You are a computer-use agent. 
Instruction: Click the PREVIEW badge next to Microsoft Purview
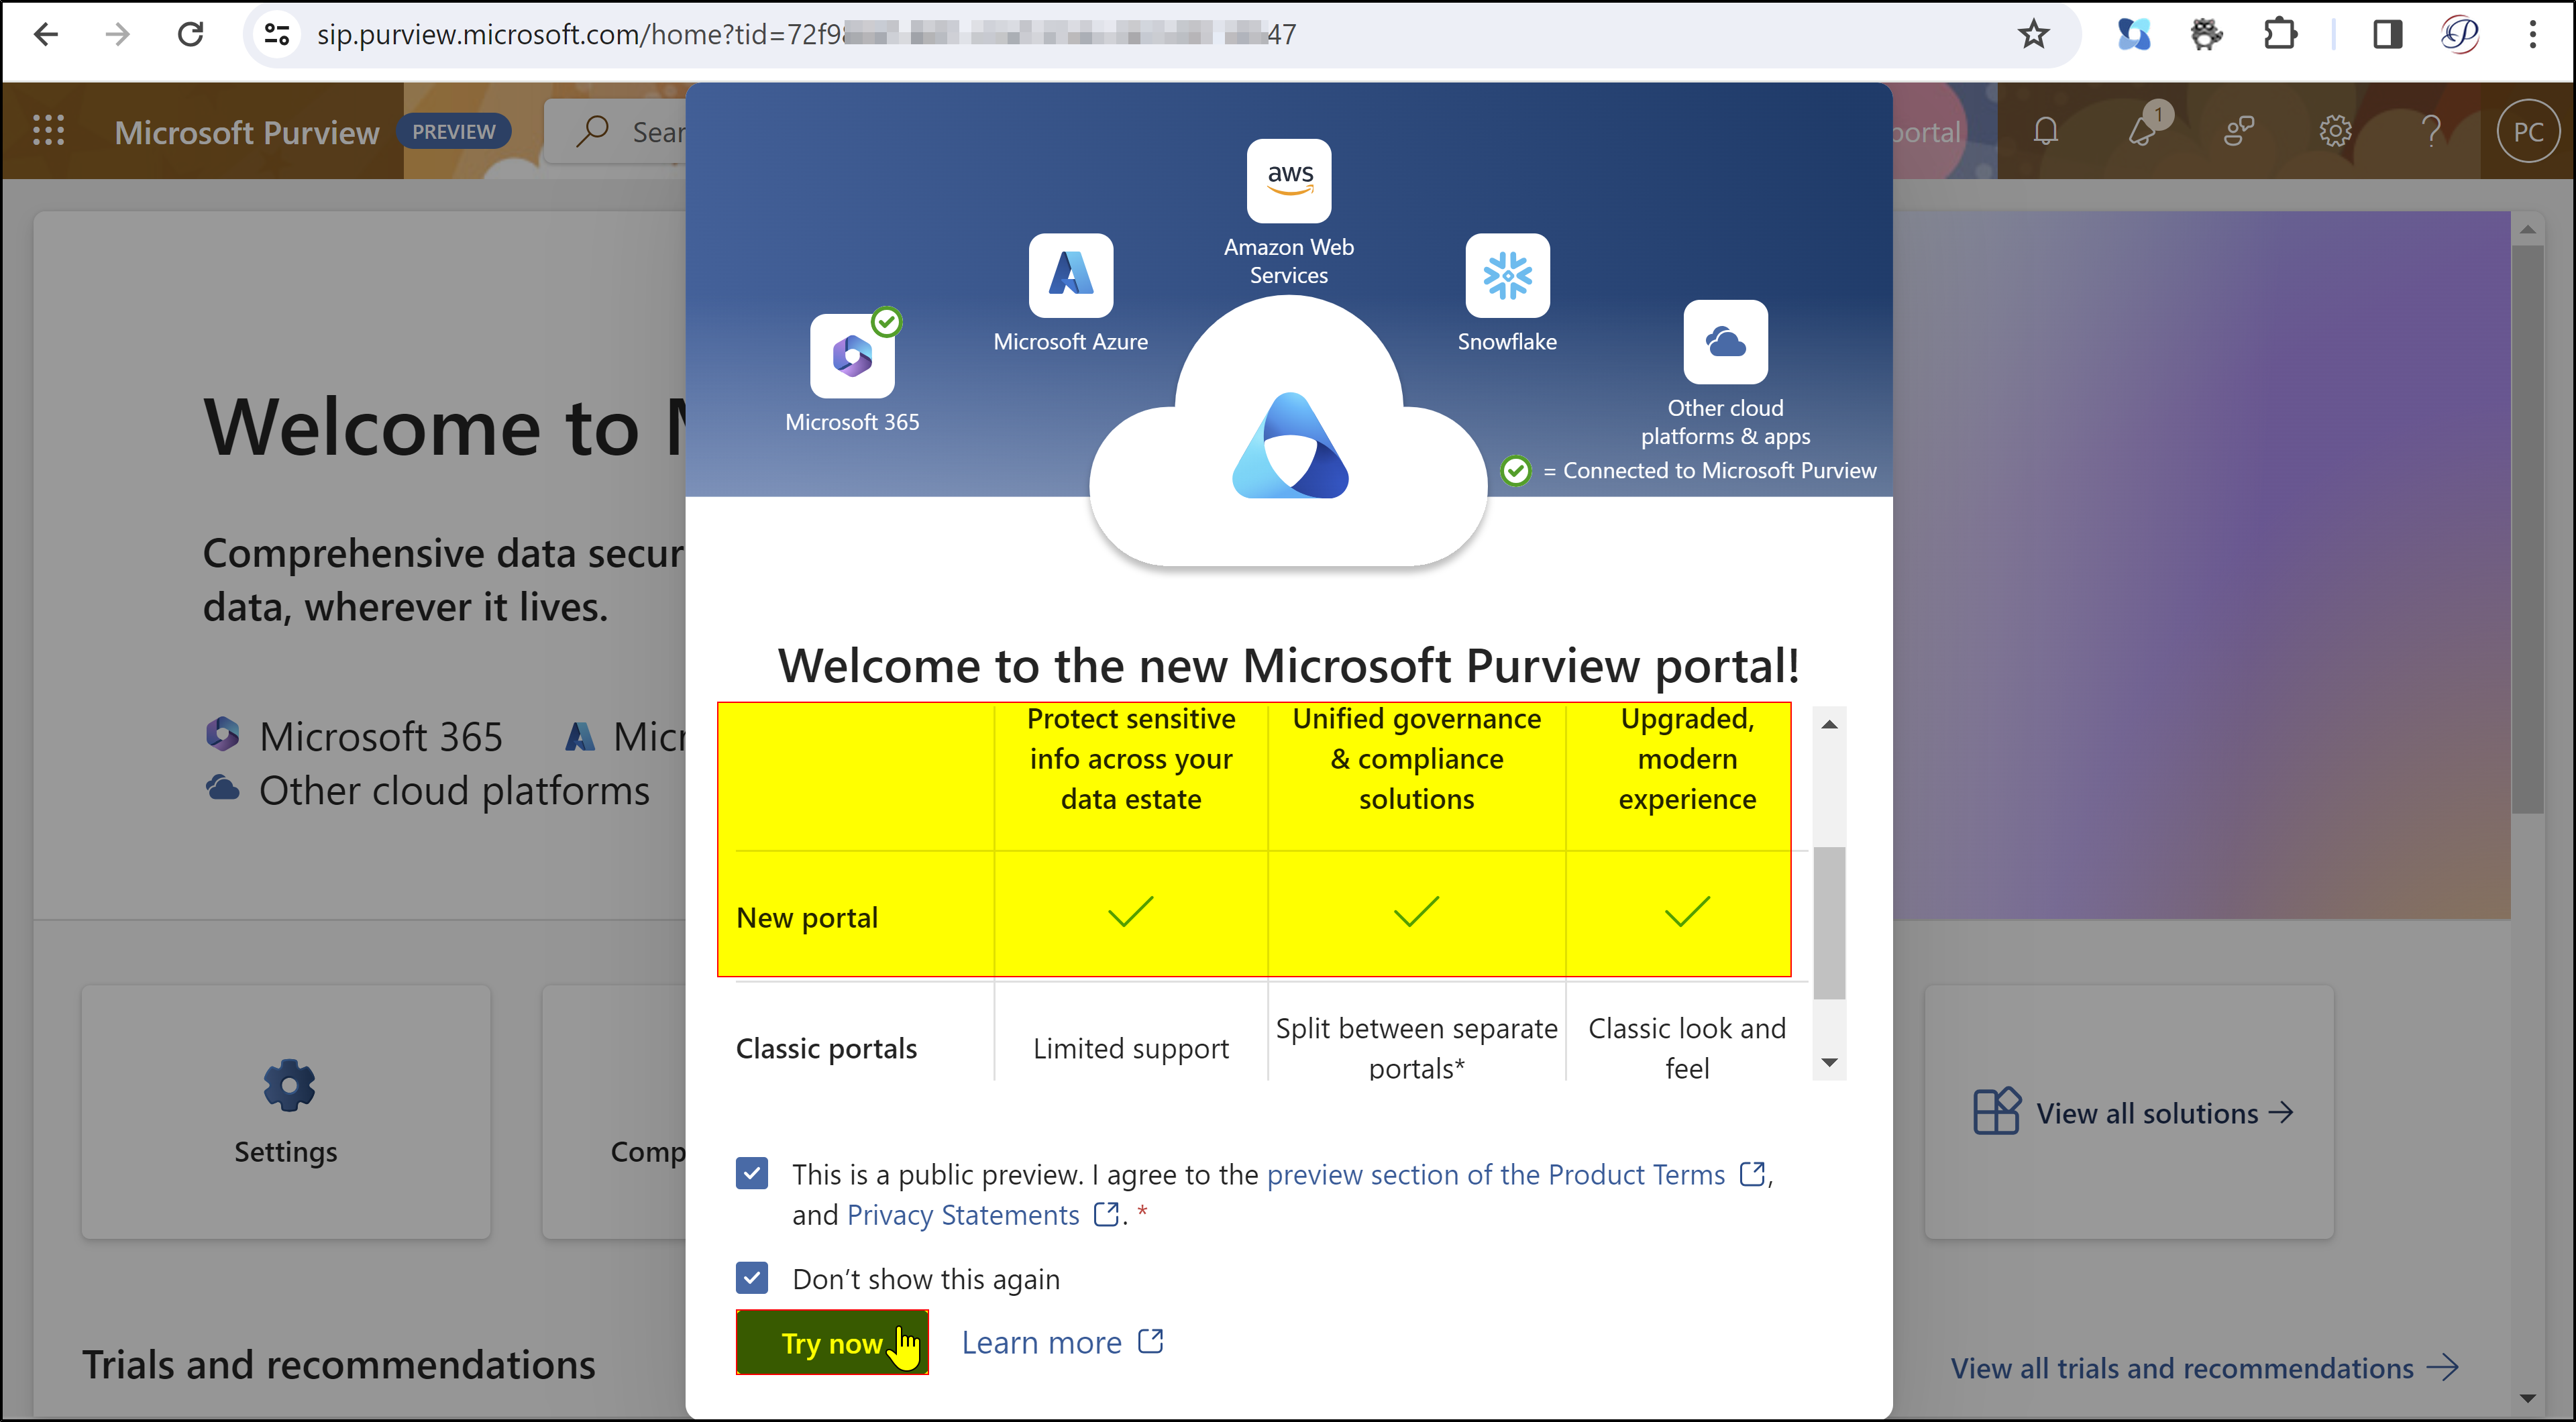(453, 131)
